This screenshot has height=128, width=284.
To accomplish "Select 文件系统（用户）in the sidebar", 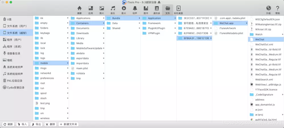I will tap(17, 26).
